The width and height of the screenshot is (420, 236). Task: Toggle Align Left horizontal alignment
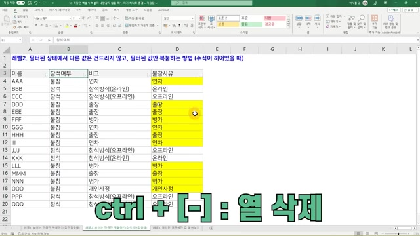(97, 25)
